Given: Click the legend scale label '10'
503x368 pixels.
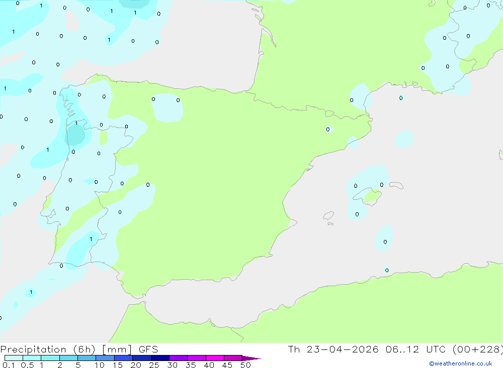Looking at the screenshot, I should [x=100, y=365].
